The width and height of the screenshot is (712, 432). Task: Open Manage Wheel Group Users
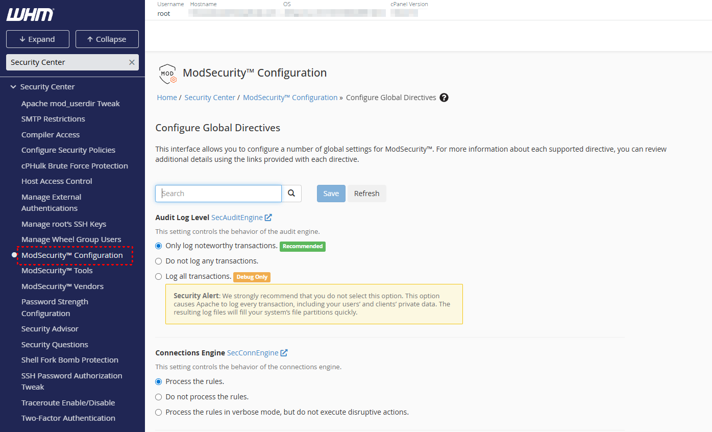coord(71,239)
